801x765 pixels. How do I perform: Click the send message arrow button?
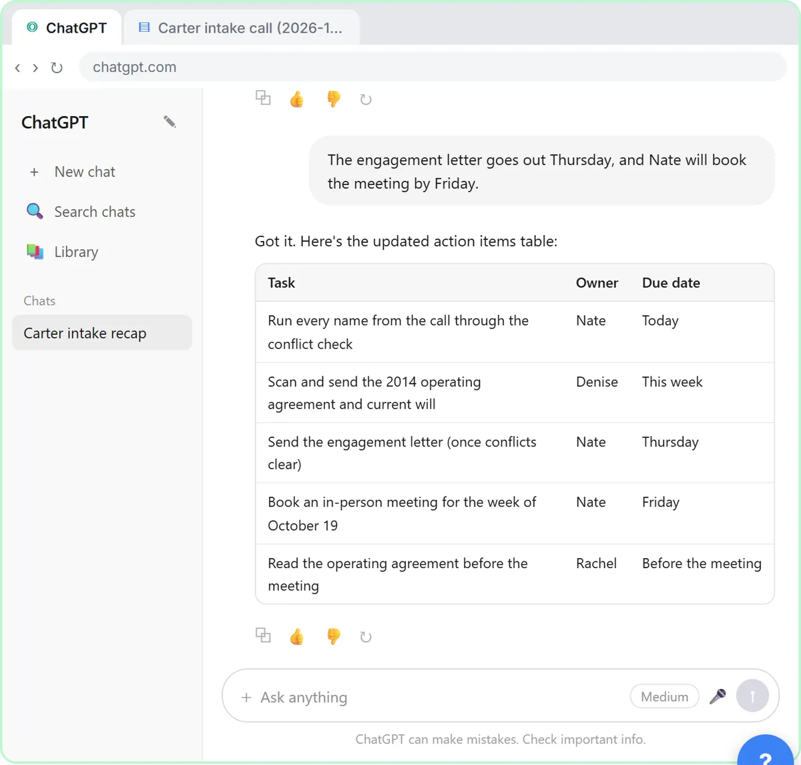(752, 696)
